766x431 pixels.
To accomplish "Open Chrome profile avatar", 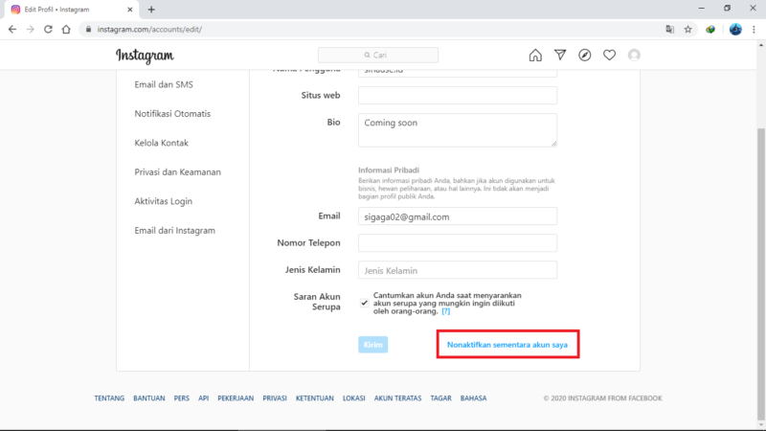I will point(735,30).
